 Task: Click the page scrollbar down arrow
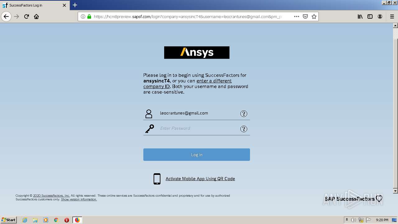pos(396,191)
